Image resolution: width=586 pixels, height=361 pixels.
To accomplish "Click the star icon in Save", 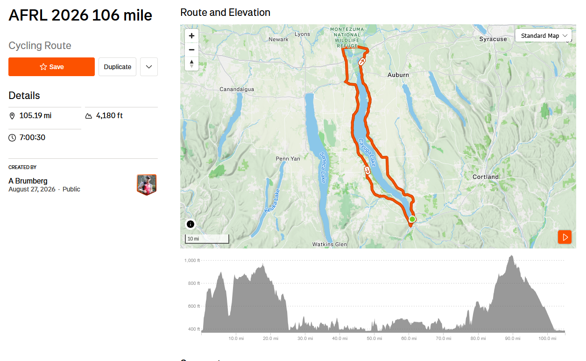I will tap(43, 67).
